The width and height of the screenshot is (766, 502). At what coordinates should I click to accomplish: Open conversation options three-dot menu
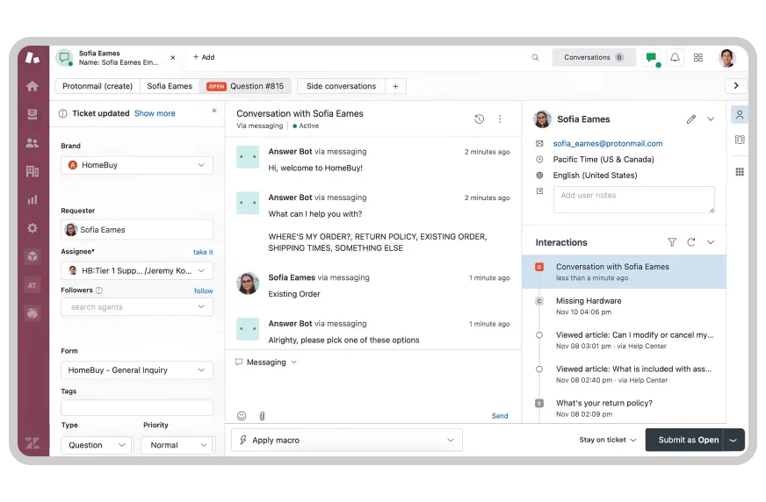pyautogui.click(x=500, y=119)
